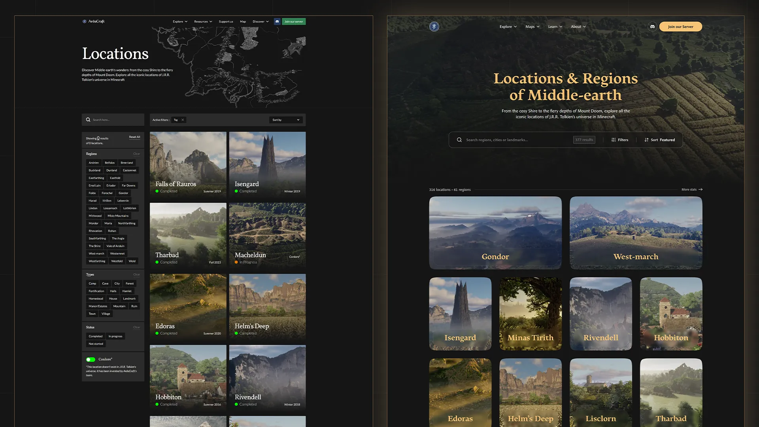Screen dimensions: 759x427
Task: Toggle the Mordor region filter chip
Action: click(93, 223)
